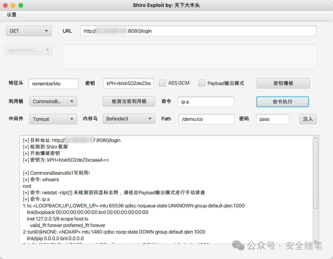Expand the CommonsB... 利用链 dropdown
Image resolution: width=333 pixels, height=259 pixels.
tap(53, 101)
